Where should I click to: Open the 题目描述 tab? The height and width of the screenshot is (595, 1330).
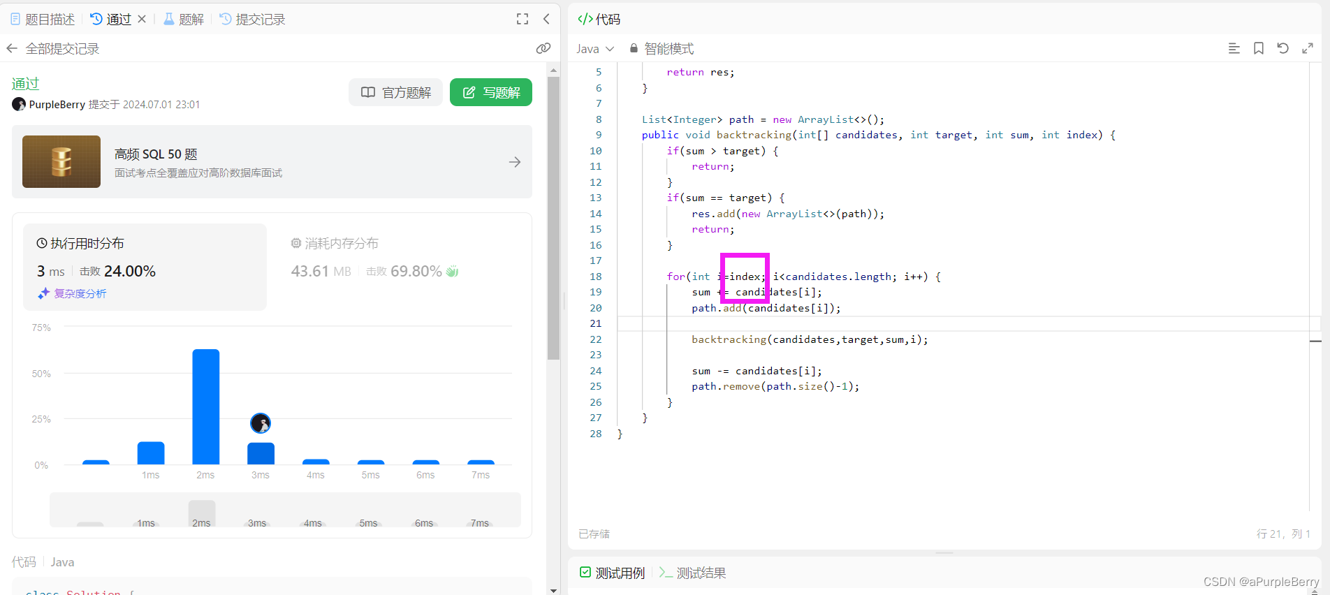click(43, 20)
